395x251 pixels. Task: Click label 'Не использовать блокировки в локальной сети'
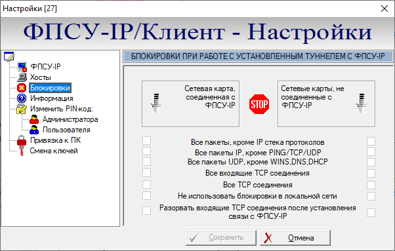tap(257, 196)
